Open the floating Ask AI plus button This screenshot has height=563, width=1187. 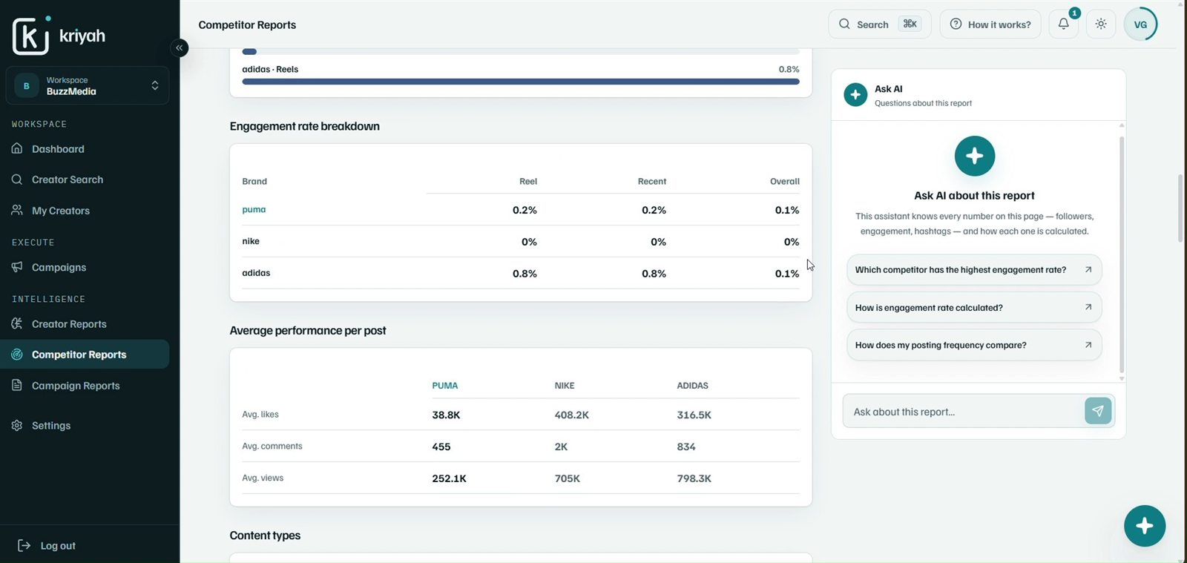click(x=1144, y=526)
